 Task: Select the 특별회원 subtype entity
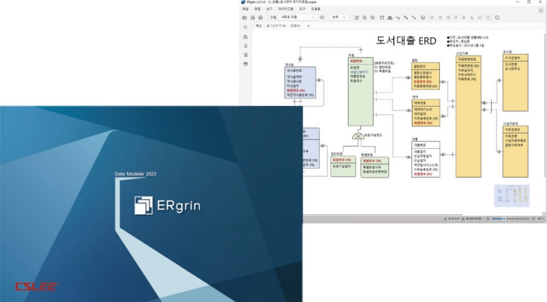coord(375,168)
